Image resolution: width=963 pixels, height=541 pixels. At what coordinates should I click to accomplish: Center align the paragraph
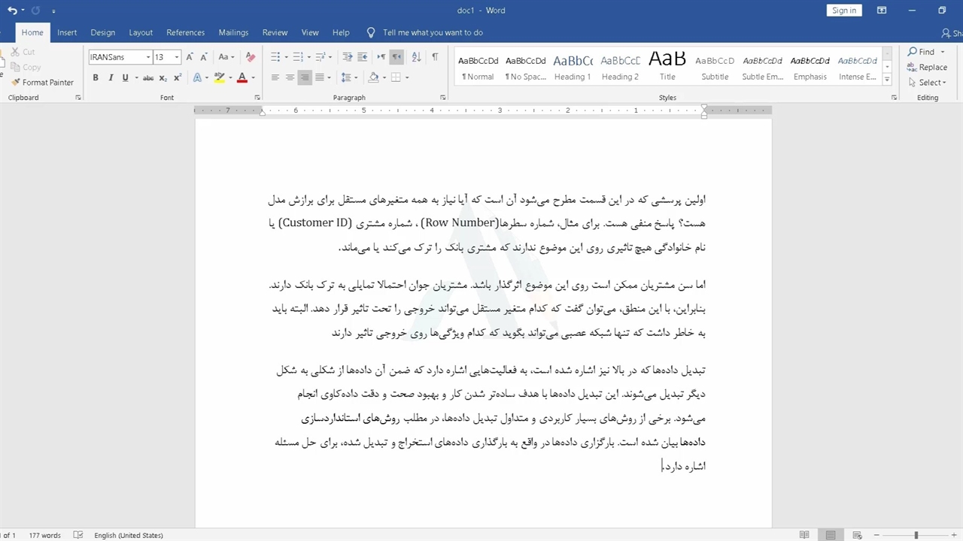[290, 78]
